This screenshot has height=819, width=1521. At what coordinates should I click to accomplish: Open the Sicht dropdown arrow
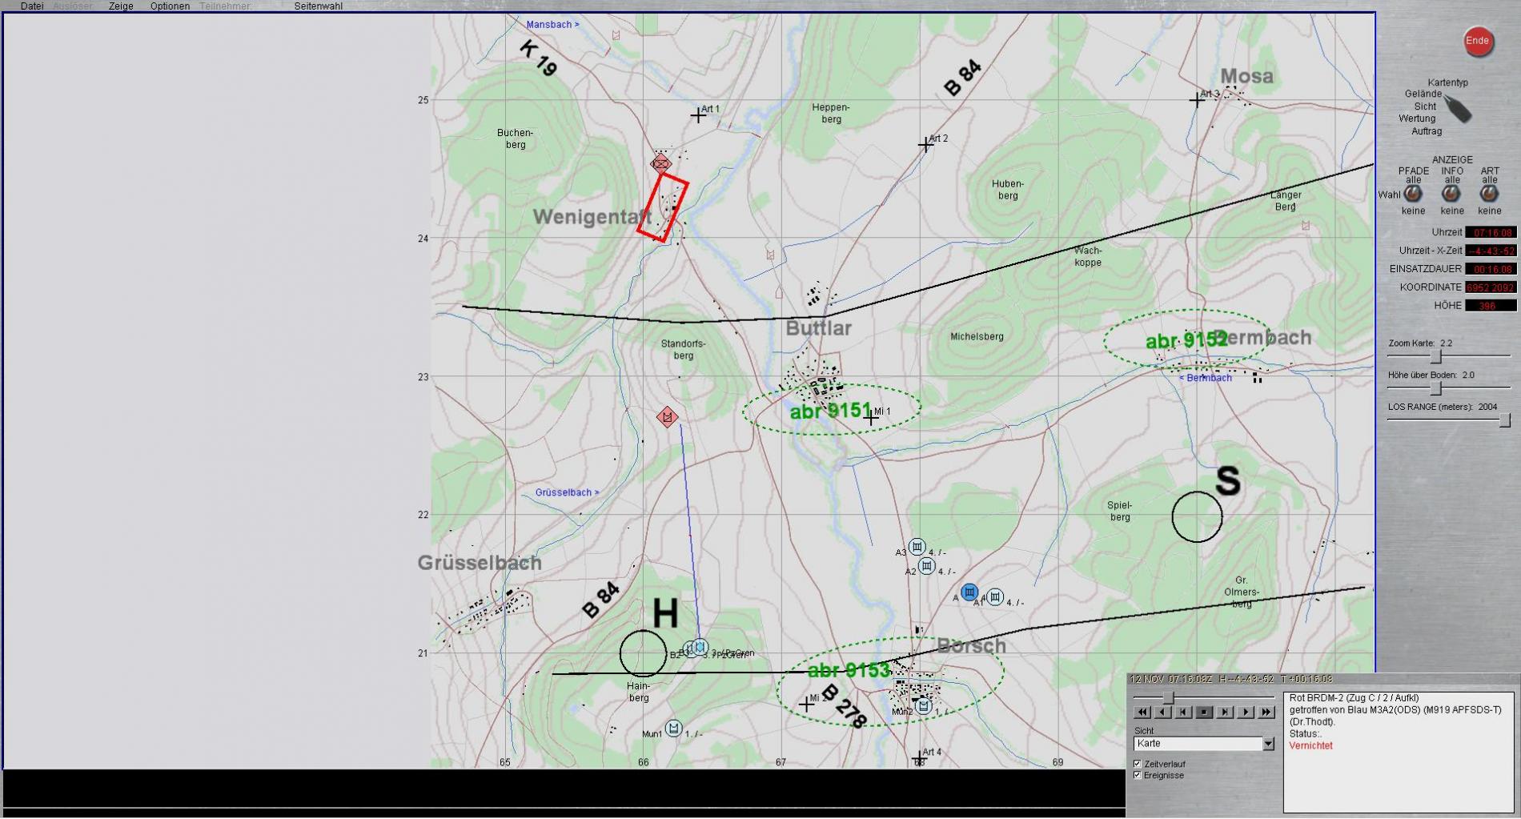tap(1268, 744)
